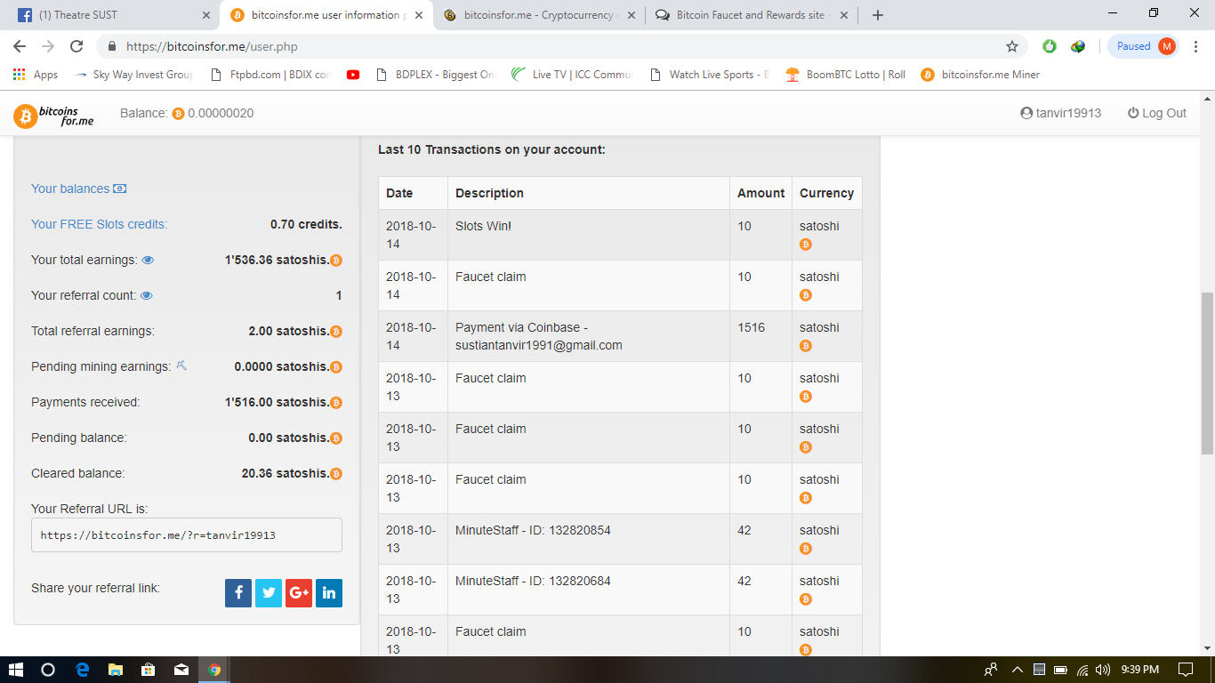Open a new browser tab
Viewport: 1215px width, 683px height.
878,15
